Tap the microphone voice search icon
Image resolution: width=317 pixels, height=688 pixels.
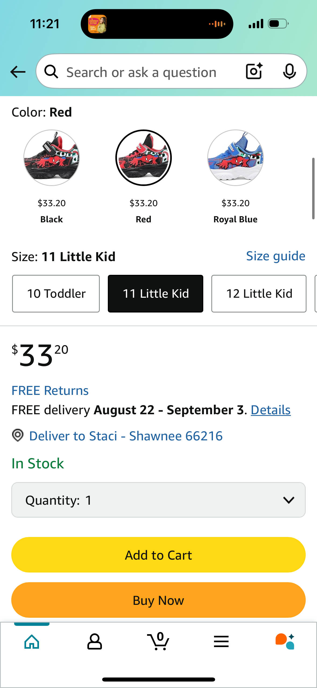pos(289,71)
